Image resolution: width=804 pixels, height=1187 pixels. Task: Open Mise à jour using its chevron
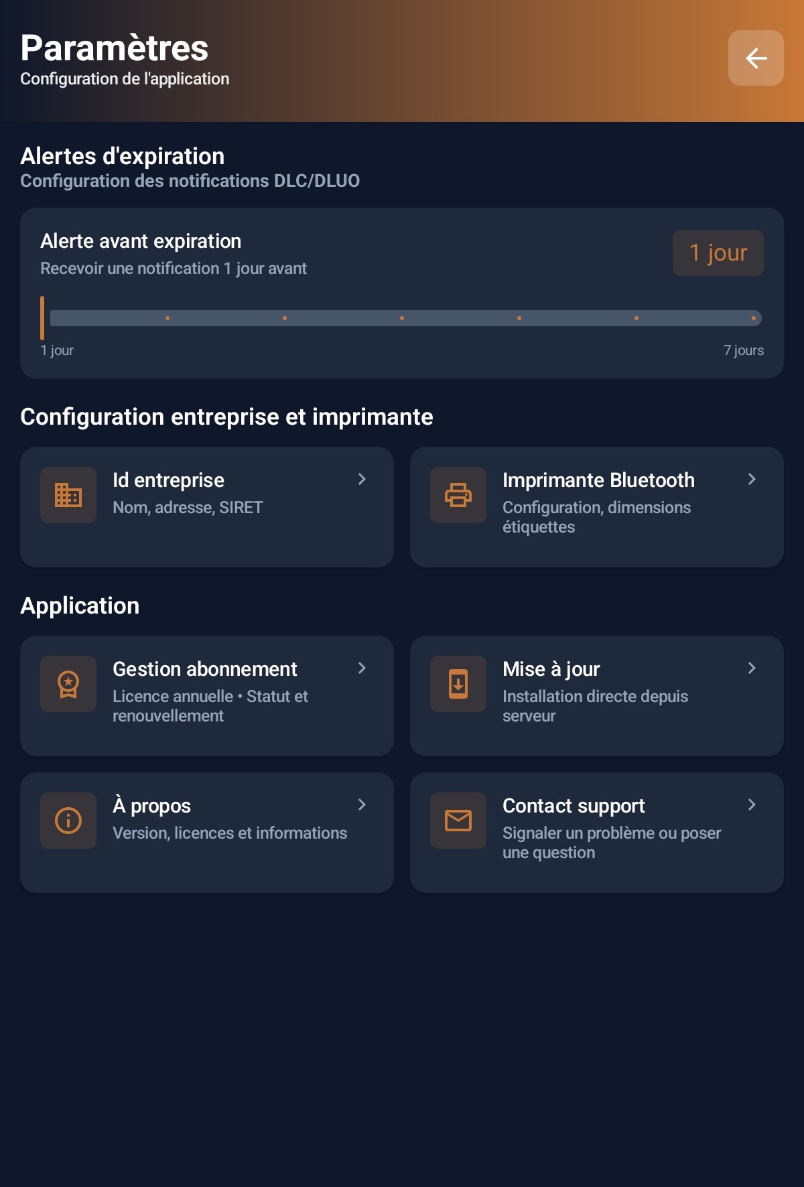pos(752,669)
